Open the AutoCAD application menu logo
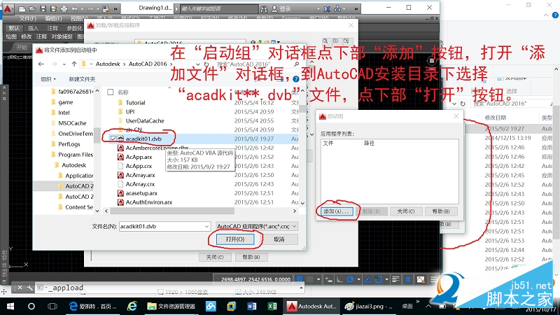The image size is (560, 315). coord(7,8)
